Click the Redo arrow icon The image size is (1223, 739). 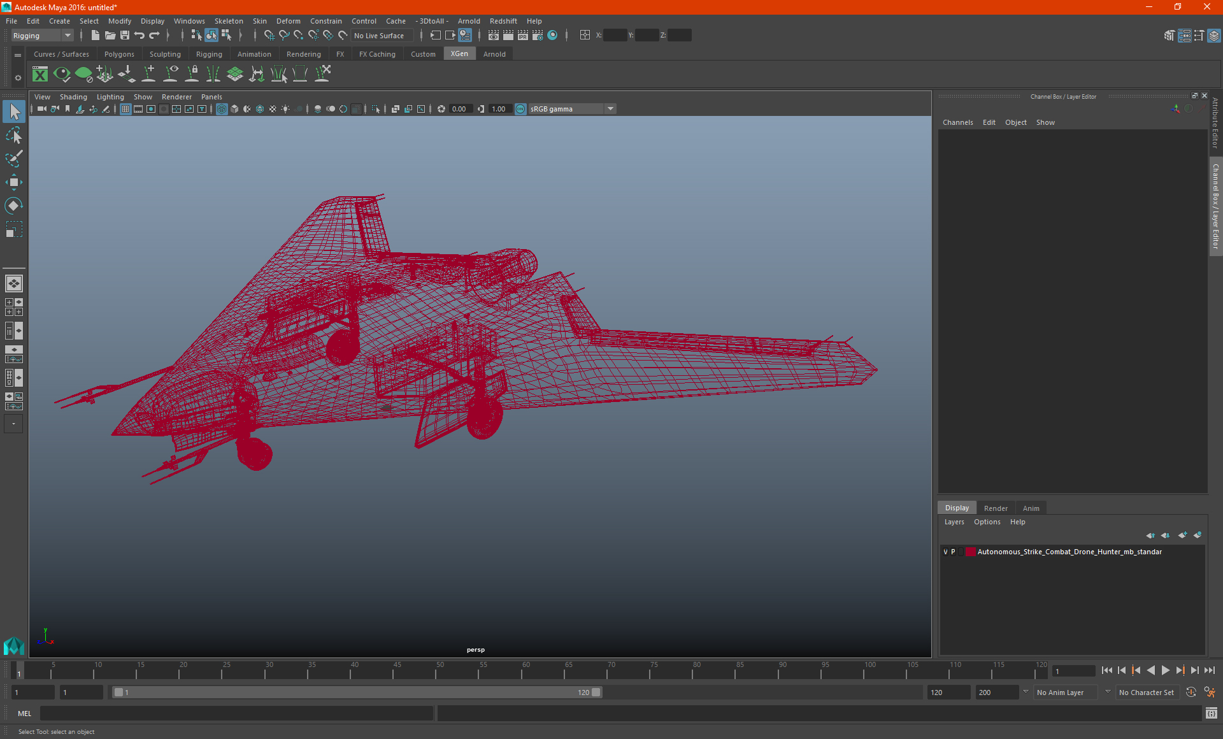[x=154, y=35]
